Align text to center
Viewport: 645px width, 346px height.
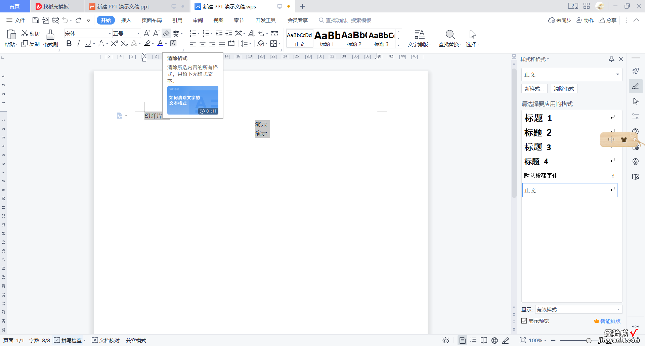coord(203,43)
